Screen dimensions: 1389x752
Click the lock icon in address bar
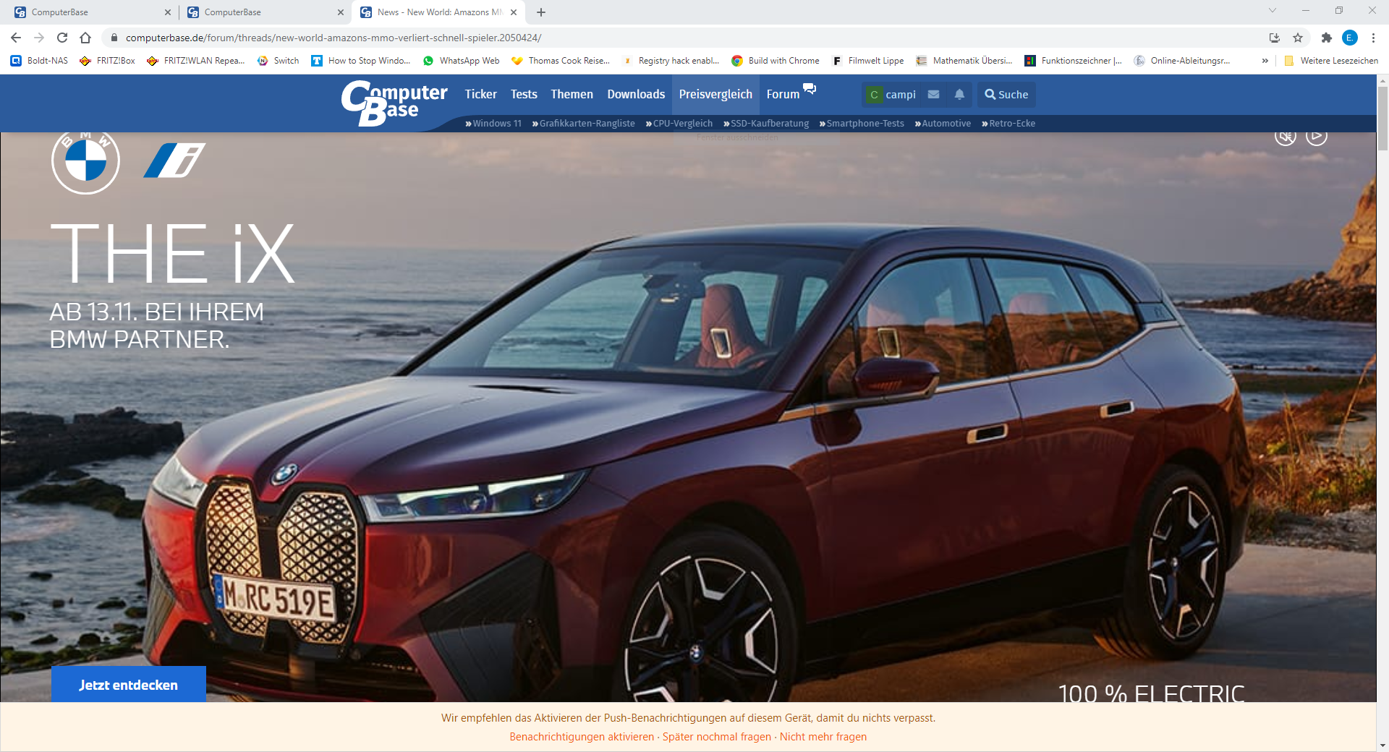[x=114, y=38]
